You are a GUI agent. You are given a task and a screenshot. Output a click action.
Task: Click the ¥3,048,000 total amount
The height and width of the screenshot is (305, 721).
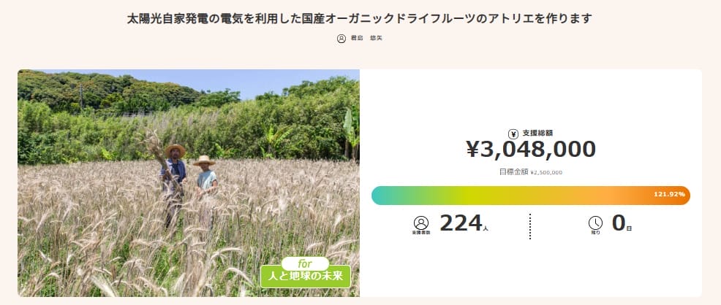tap(531, 150)
